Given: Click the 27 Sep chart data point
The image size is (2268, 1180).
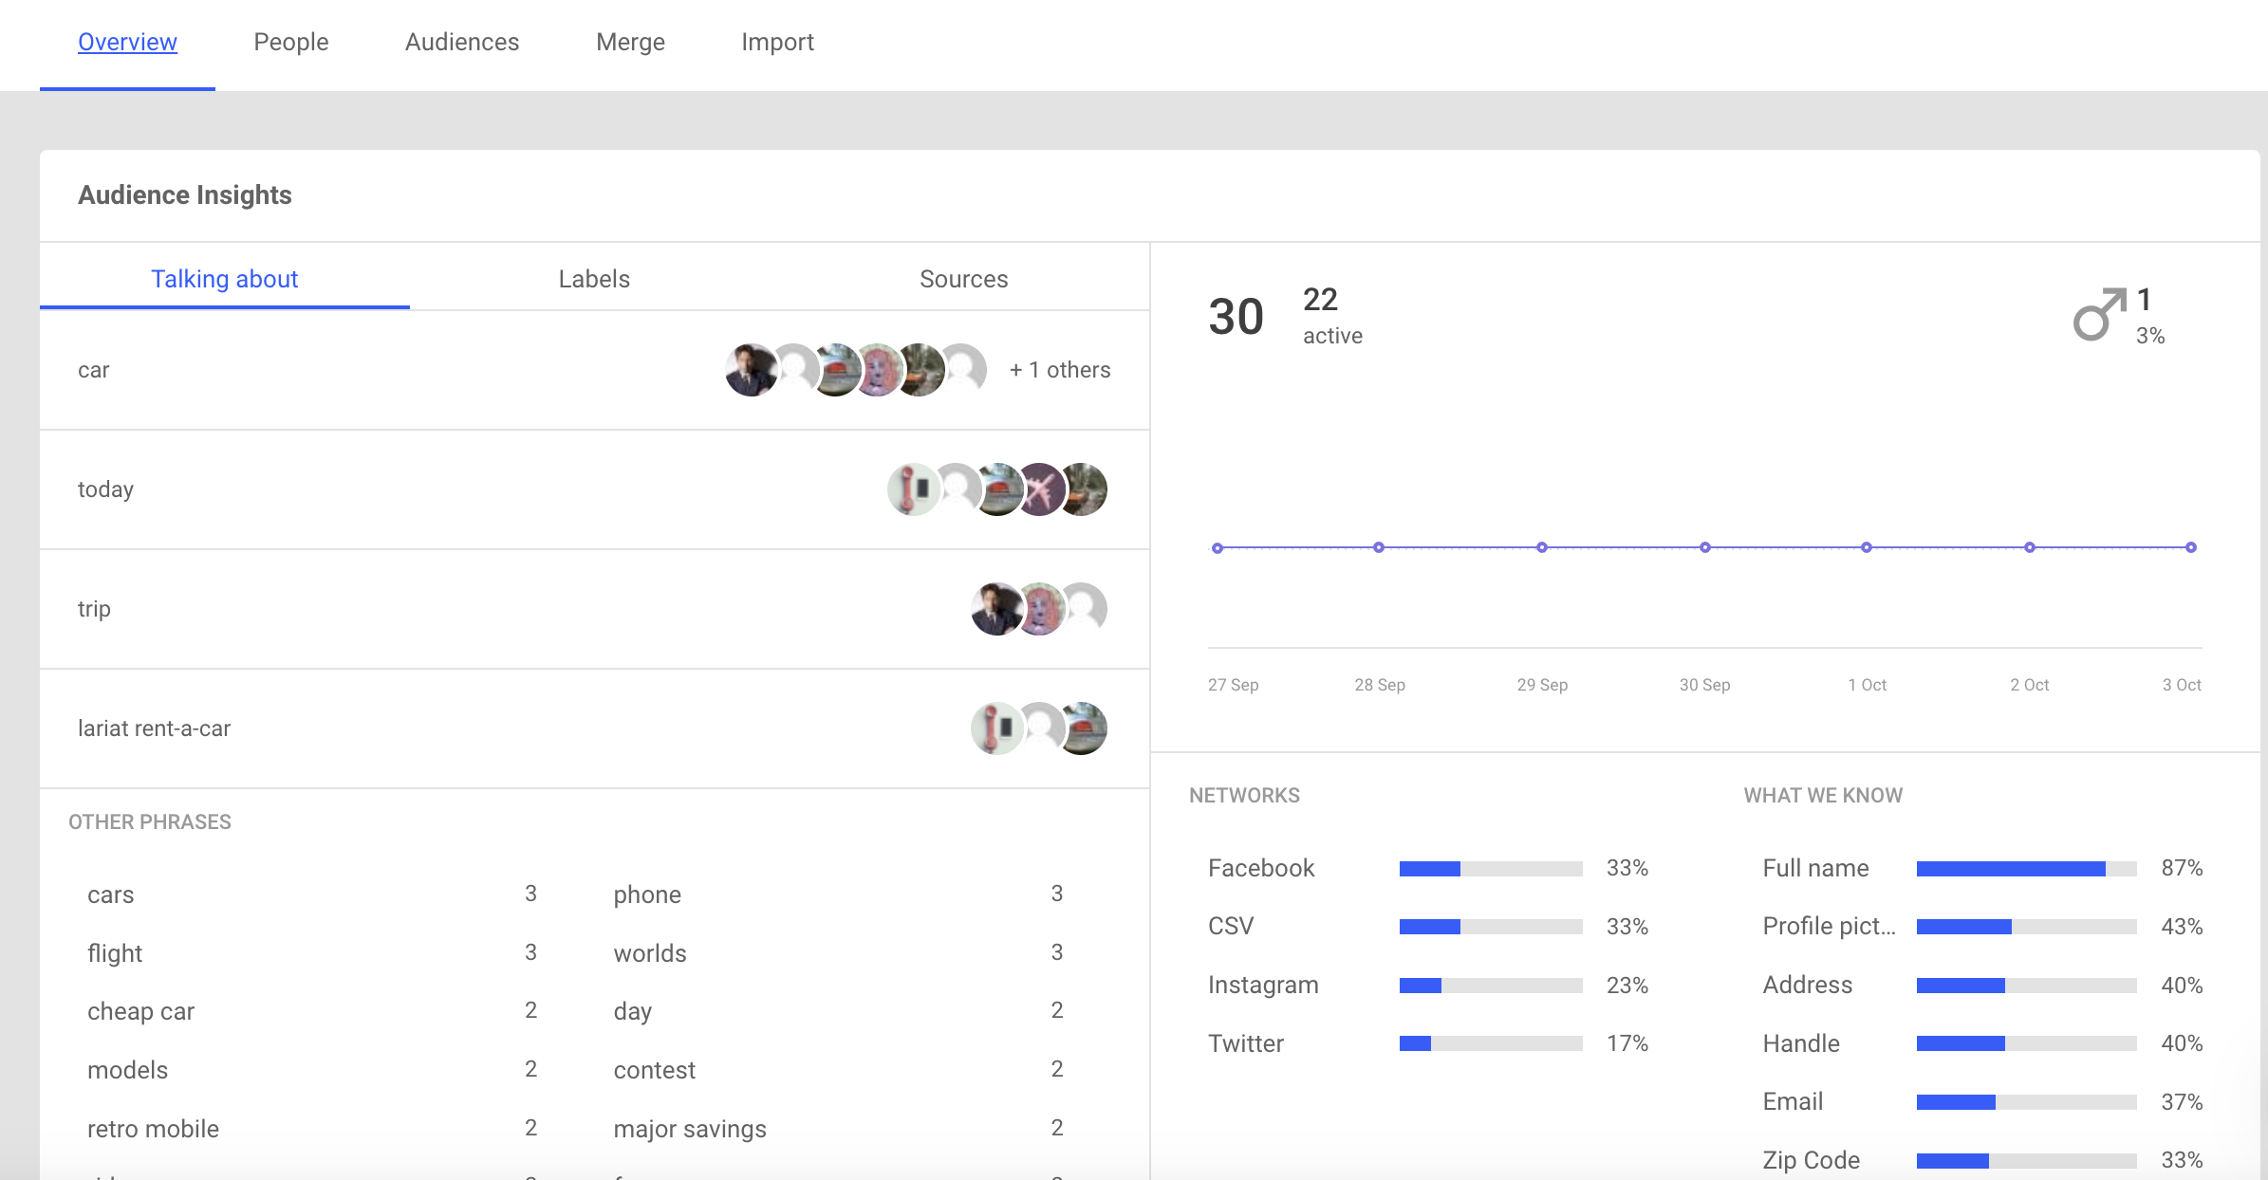Looking at the screenshot, I should (1218, 547).
